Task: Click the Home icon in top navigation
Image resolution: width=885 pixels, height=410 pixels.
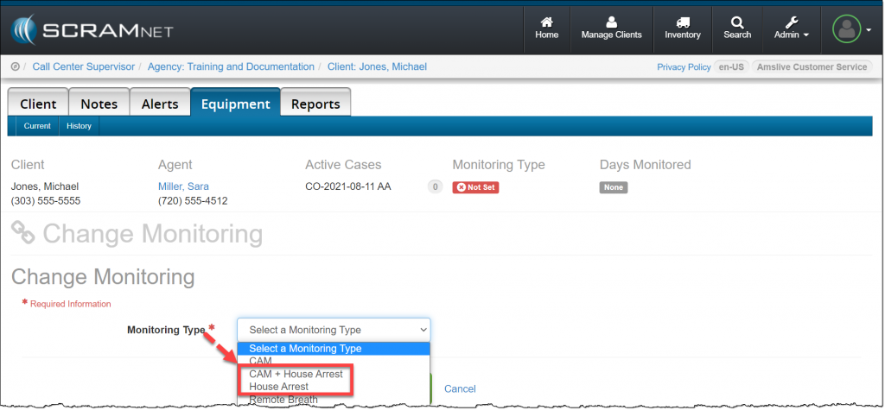Action: (x=546, y=28)
